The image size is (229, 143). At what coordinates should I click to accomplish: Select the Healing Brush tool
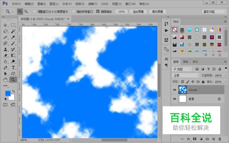(x=5, y=43)
